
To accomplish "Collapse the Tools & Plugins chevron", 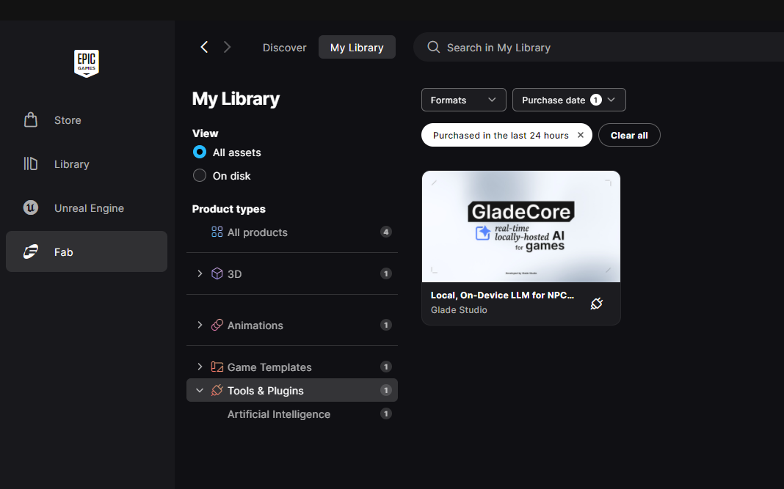I will [200, 390].
